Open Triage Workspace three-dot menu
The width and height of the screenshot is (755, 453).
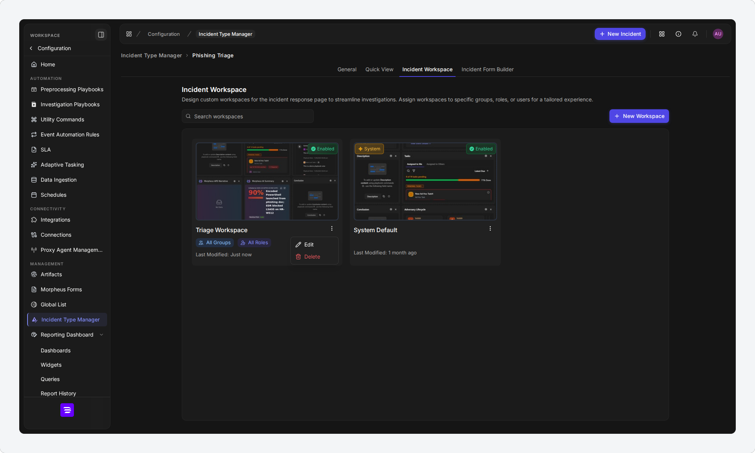pyautogui.click(x=332, y=228)
